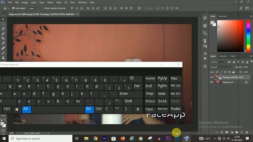Open the Window menu

(x=82, y=2)
